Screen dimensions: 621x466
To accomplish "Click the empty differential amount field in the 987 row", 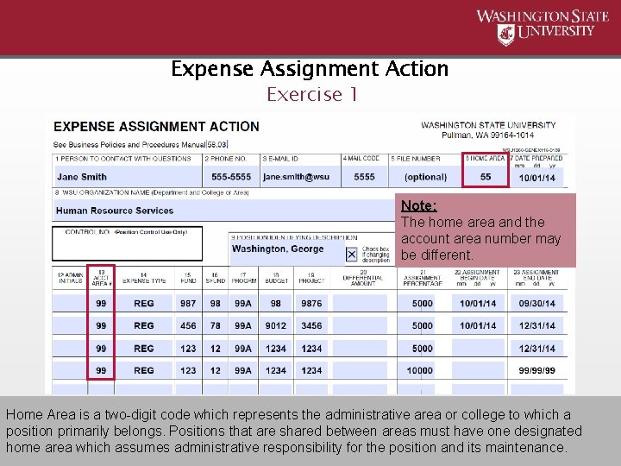I will pyautogui.click(x=360, y=303).
